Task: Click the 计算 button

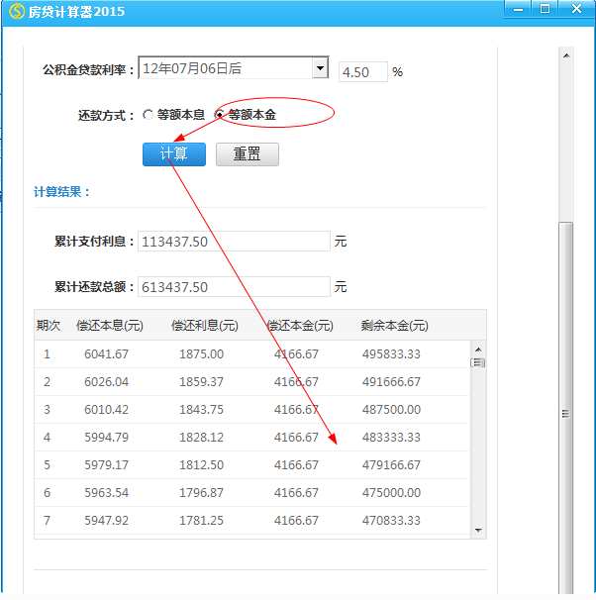Action: coord(174,154)
